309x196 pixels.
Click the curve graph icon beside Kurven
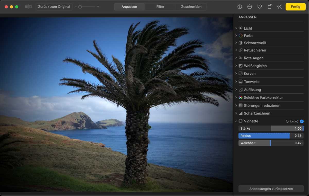point(241,74)
